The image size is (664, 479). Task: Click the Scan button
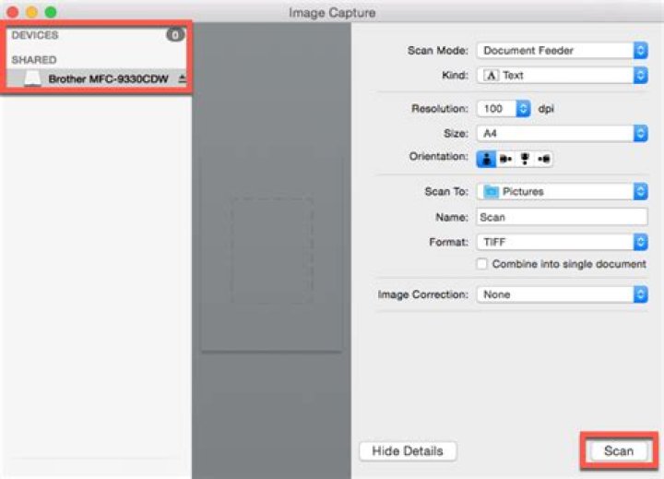[x=618, y=450]
